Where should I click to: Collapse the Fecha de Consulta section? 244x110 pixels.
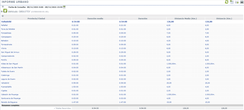click(x=3, y=7)
